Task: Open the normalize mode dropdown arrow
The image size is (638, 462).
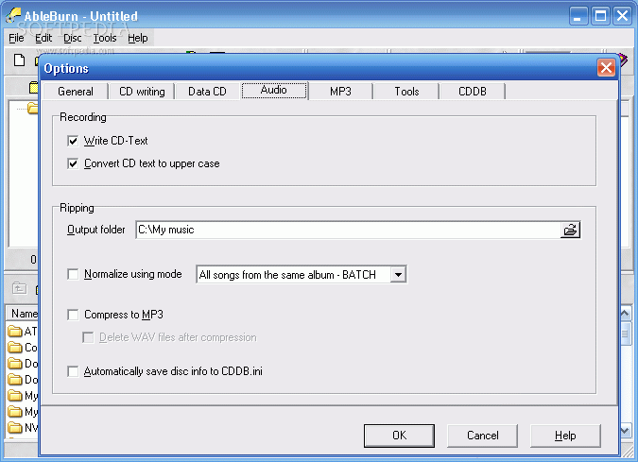Action: [398, 275]
